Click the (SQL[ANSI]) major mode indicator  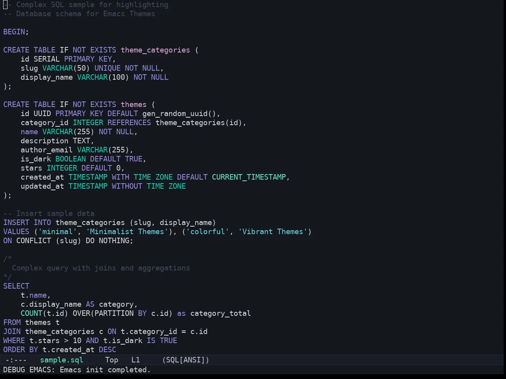pyautogui.click(x=186, y=360)
